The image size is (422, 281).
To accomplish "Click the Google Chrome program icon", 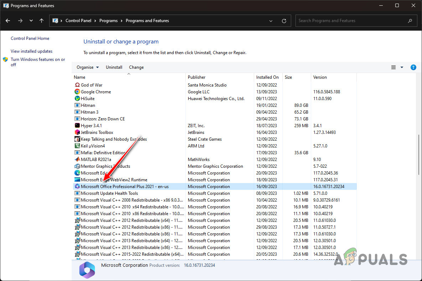I will coord(77,92).
